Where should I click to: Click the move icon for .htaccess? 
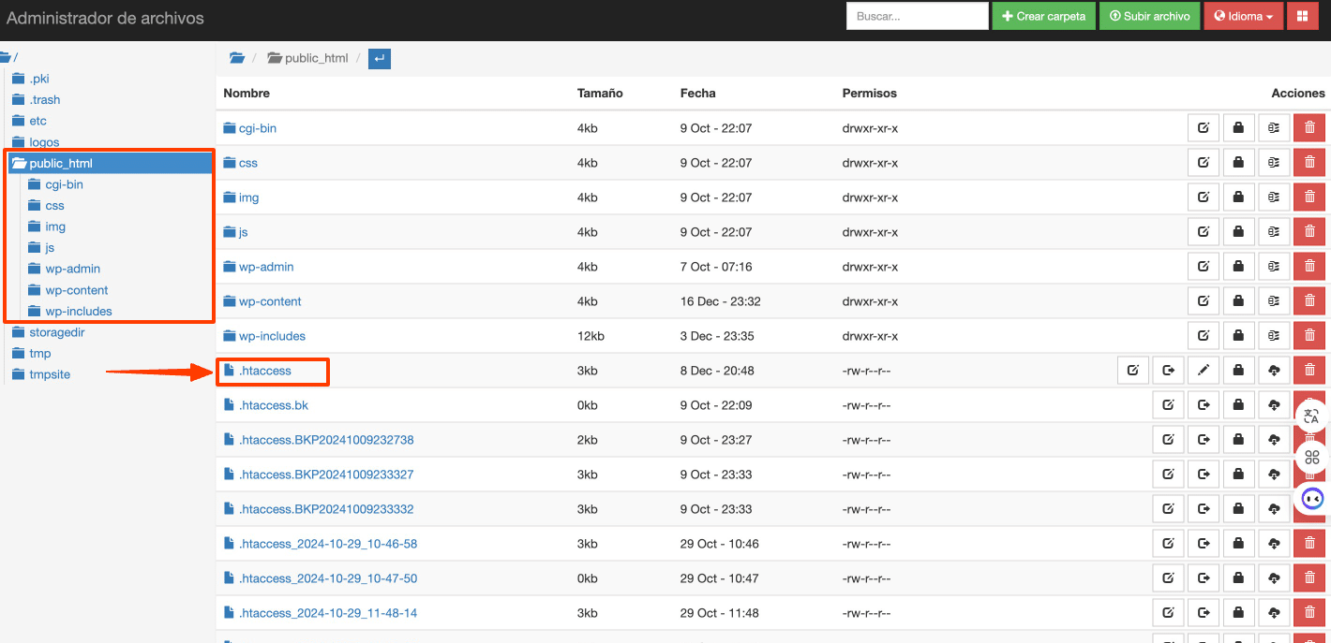[x=1168, y=371]
